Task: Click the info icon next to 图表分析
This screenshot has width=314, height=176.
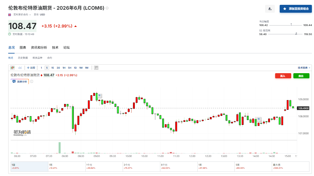Action: (x=32, y=82)
